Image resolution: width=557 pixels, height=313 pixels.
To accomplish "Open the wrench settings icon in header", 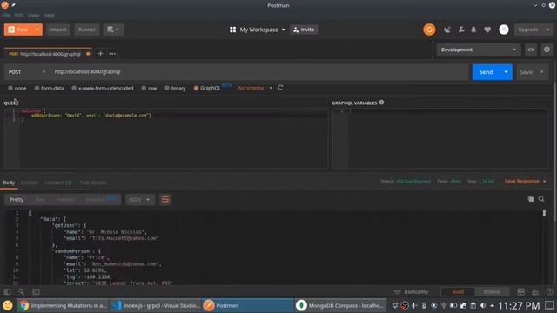I will [461, 30].
